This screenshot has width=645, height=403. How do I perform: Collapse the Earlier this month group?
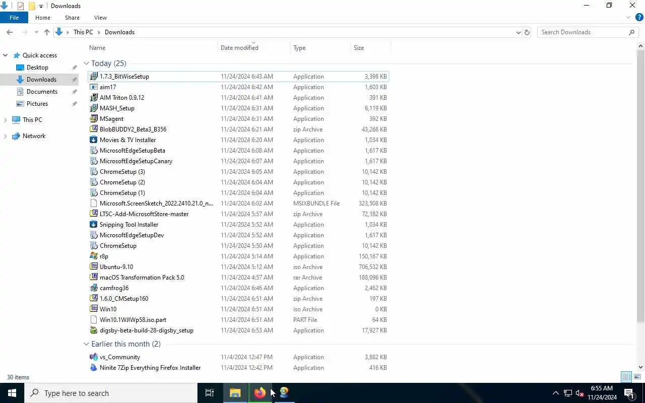pyautogui.click(x=86, y=344)
